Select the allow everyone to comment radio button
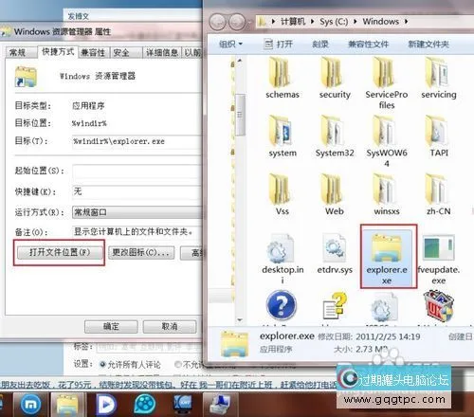Viewport: 474px width, 417px height. click(102, 365)
